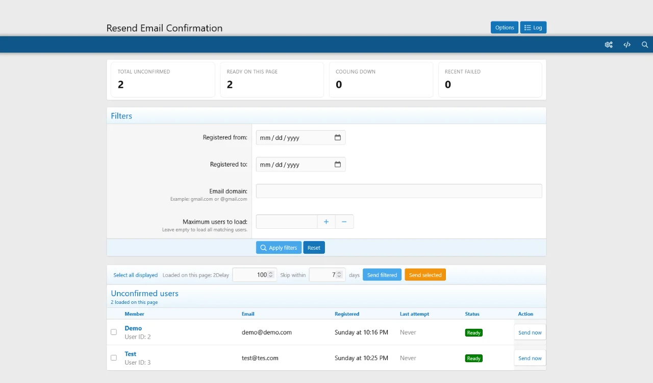Adjust the Skip within days spinner

(340, 275)
